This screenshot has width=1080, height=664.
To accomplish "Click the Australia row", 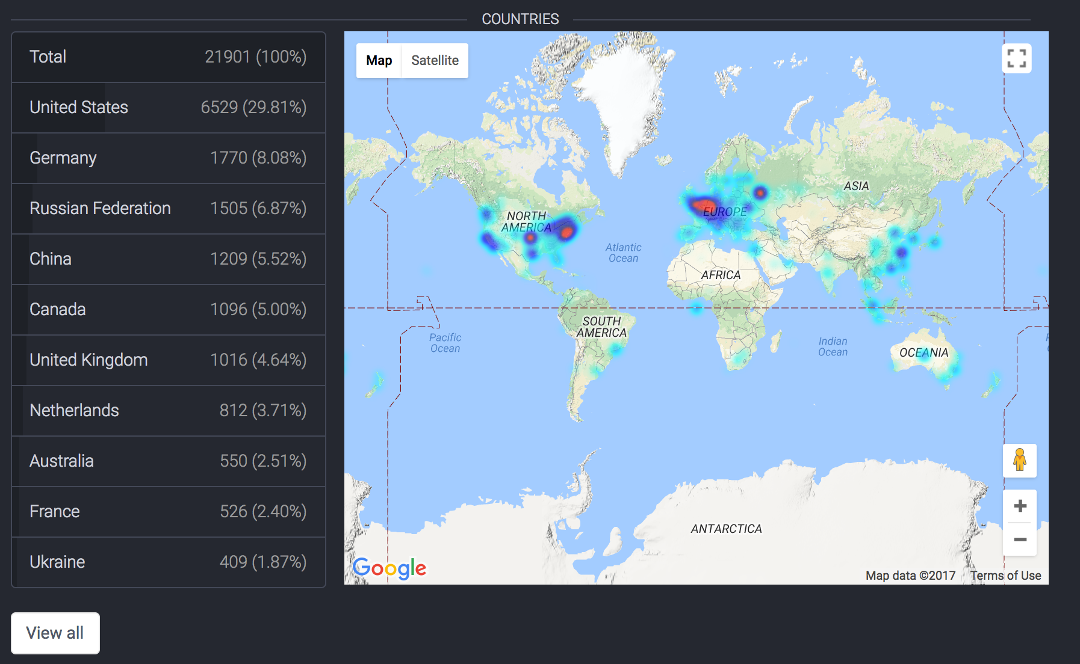I will 169,461.
